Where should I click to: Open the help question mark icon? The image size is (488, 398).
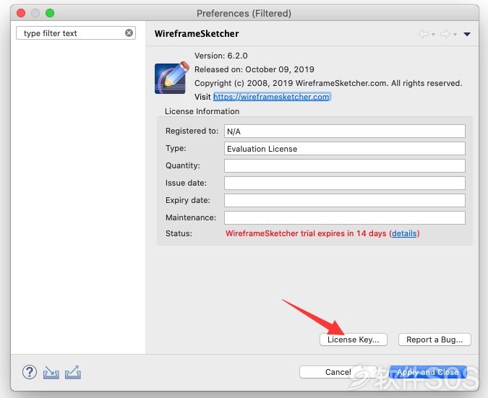tap(30, 372)
